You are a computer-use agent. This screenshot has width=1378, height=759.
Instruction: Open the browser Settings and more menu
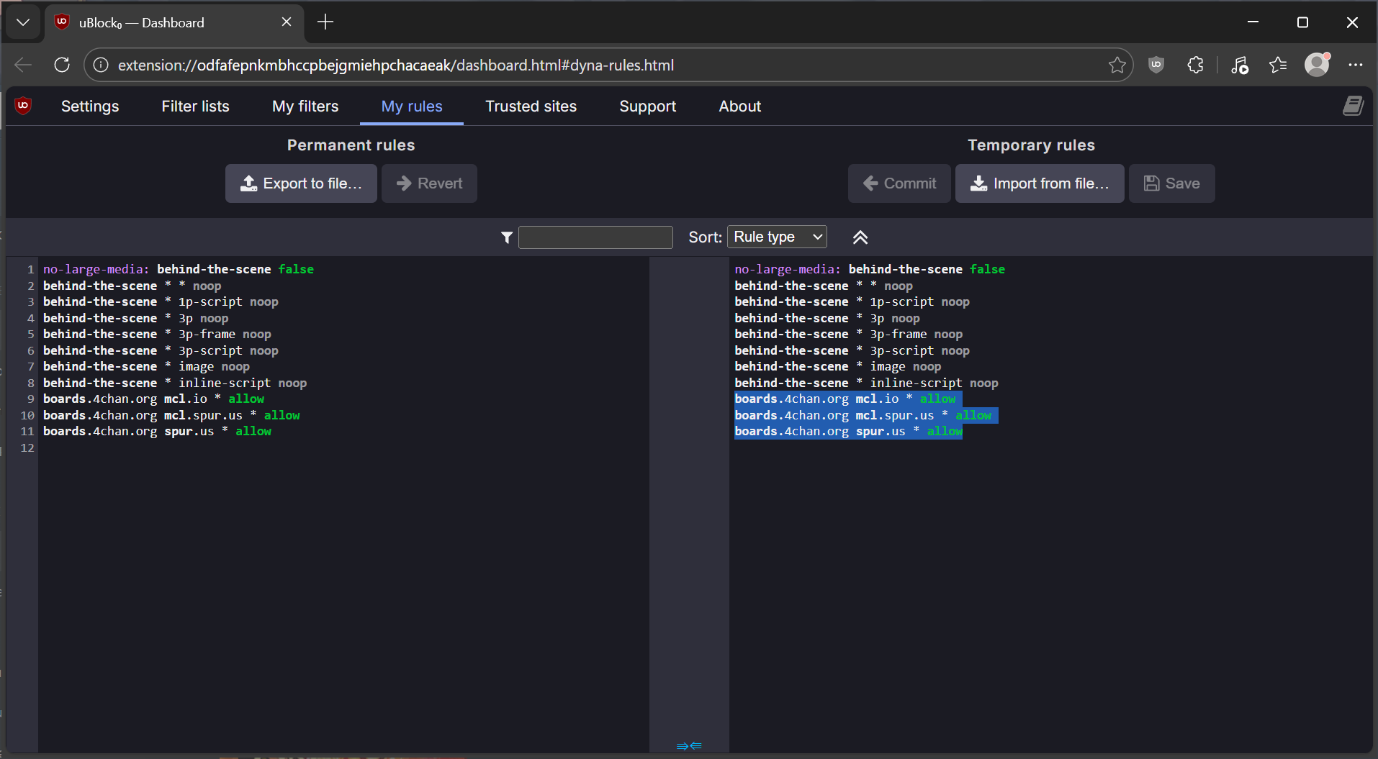click(x=1355, y=65)
